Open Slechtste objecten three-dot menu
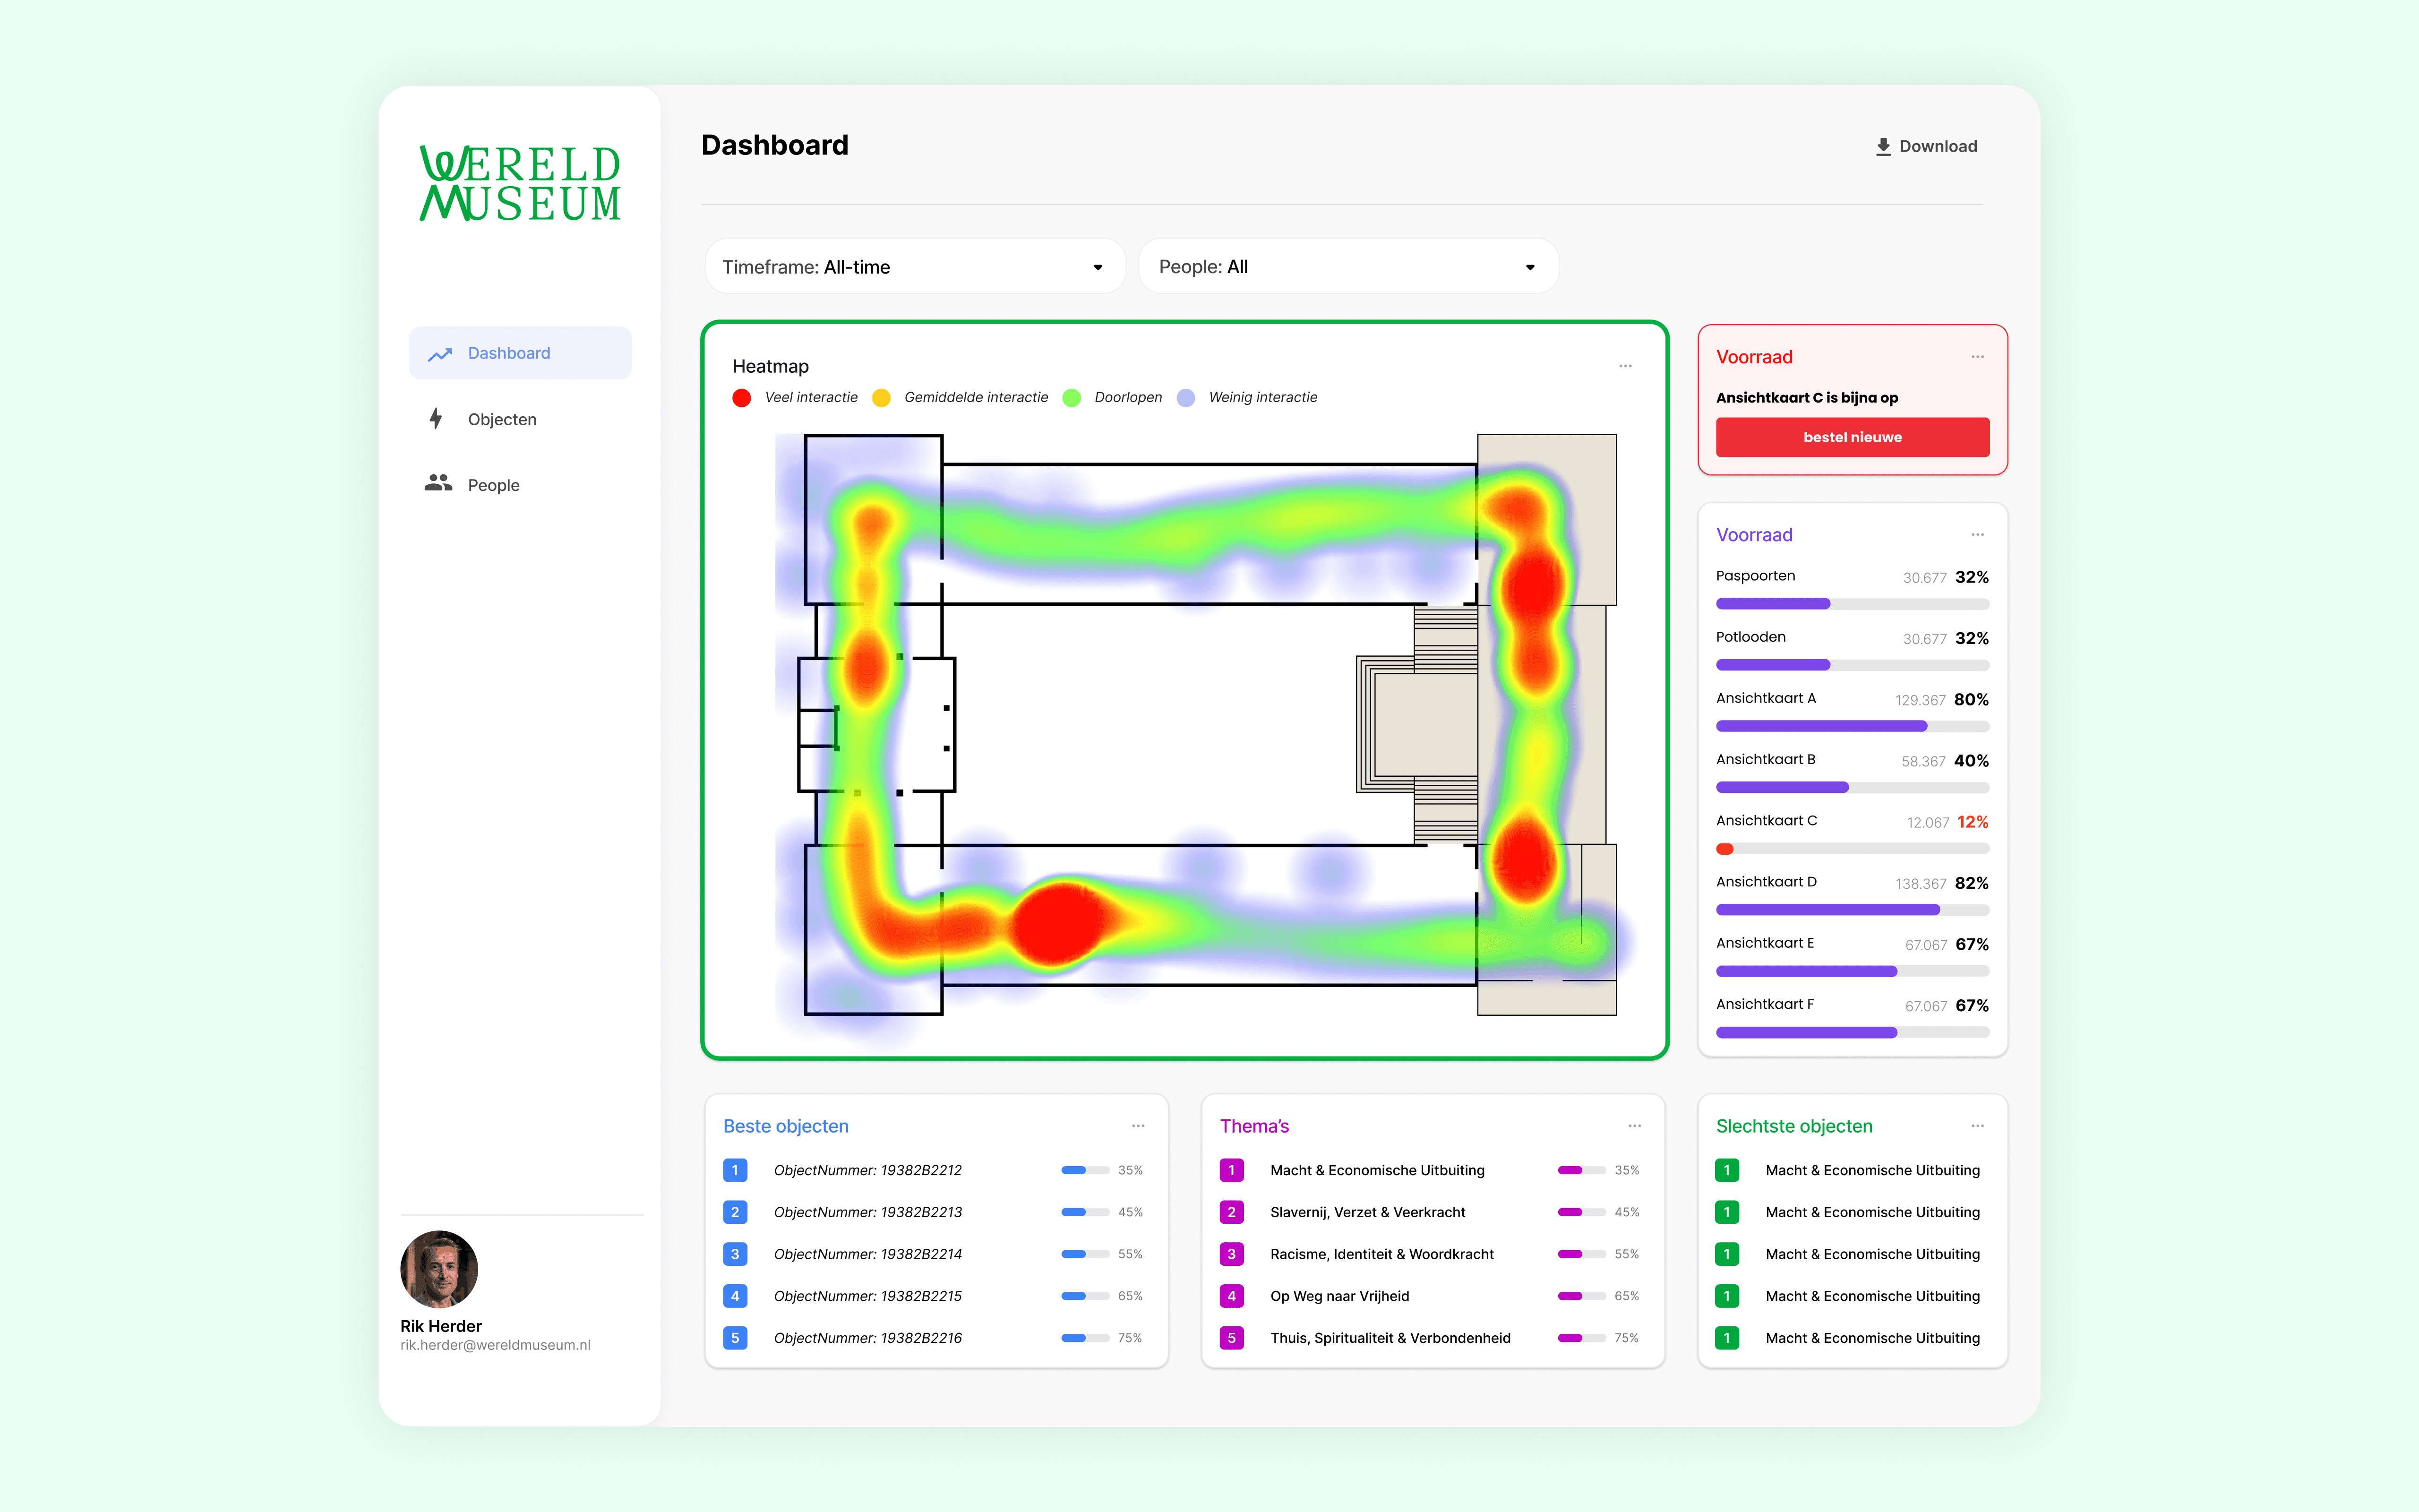This screenshot has width=2419, height=1512. pos(1977,1126)
